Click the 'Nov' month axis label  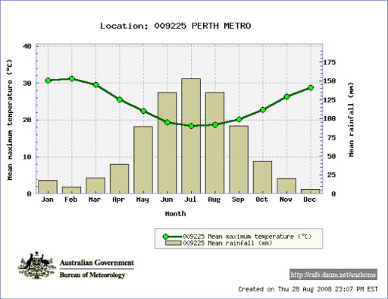[x=286, y=200]
